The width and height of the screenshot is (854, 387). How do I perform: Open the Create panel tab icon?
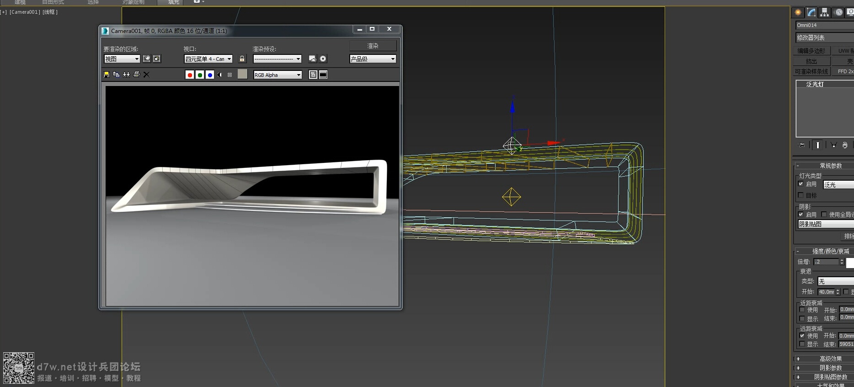coord(798,12)
